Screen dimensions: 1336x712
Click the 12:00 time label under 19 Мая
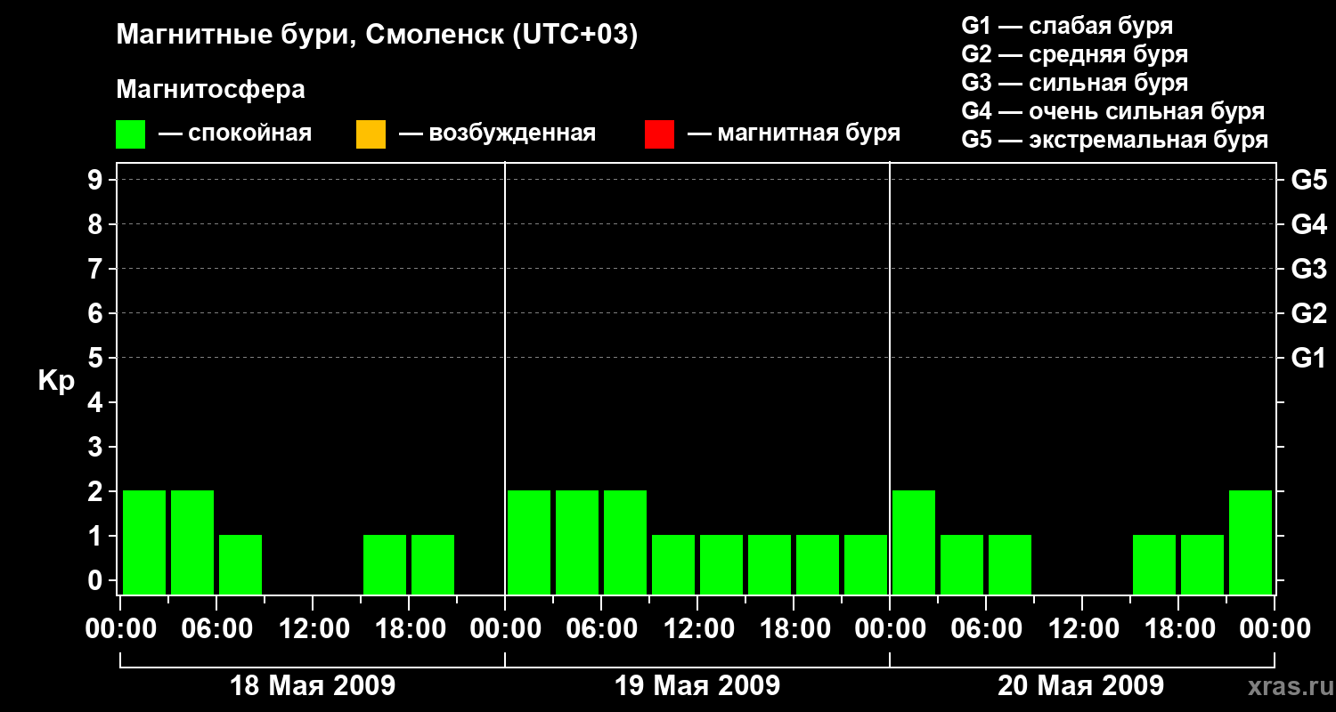[697, 629]
